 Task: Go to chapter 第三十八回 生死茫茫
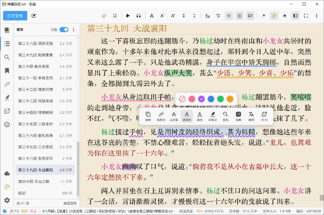coord(45,158)
